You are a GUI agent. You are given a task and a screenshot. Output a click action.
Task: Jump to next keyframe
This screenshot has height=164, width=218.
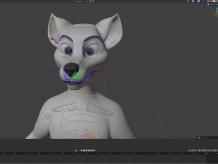91,150
